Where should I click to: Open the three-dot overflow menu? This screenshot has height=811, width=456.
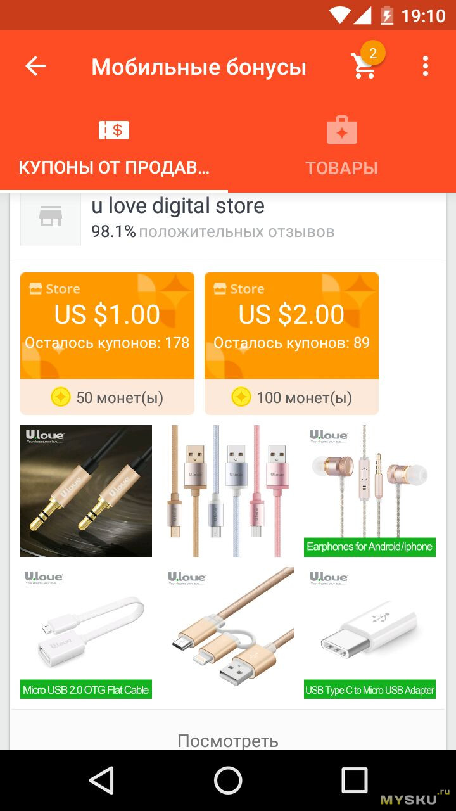click(426, 66)
